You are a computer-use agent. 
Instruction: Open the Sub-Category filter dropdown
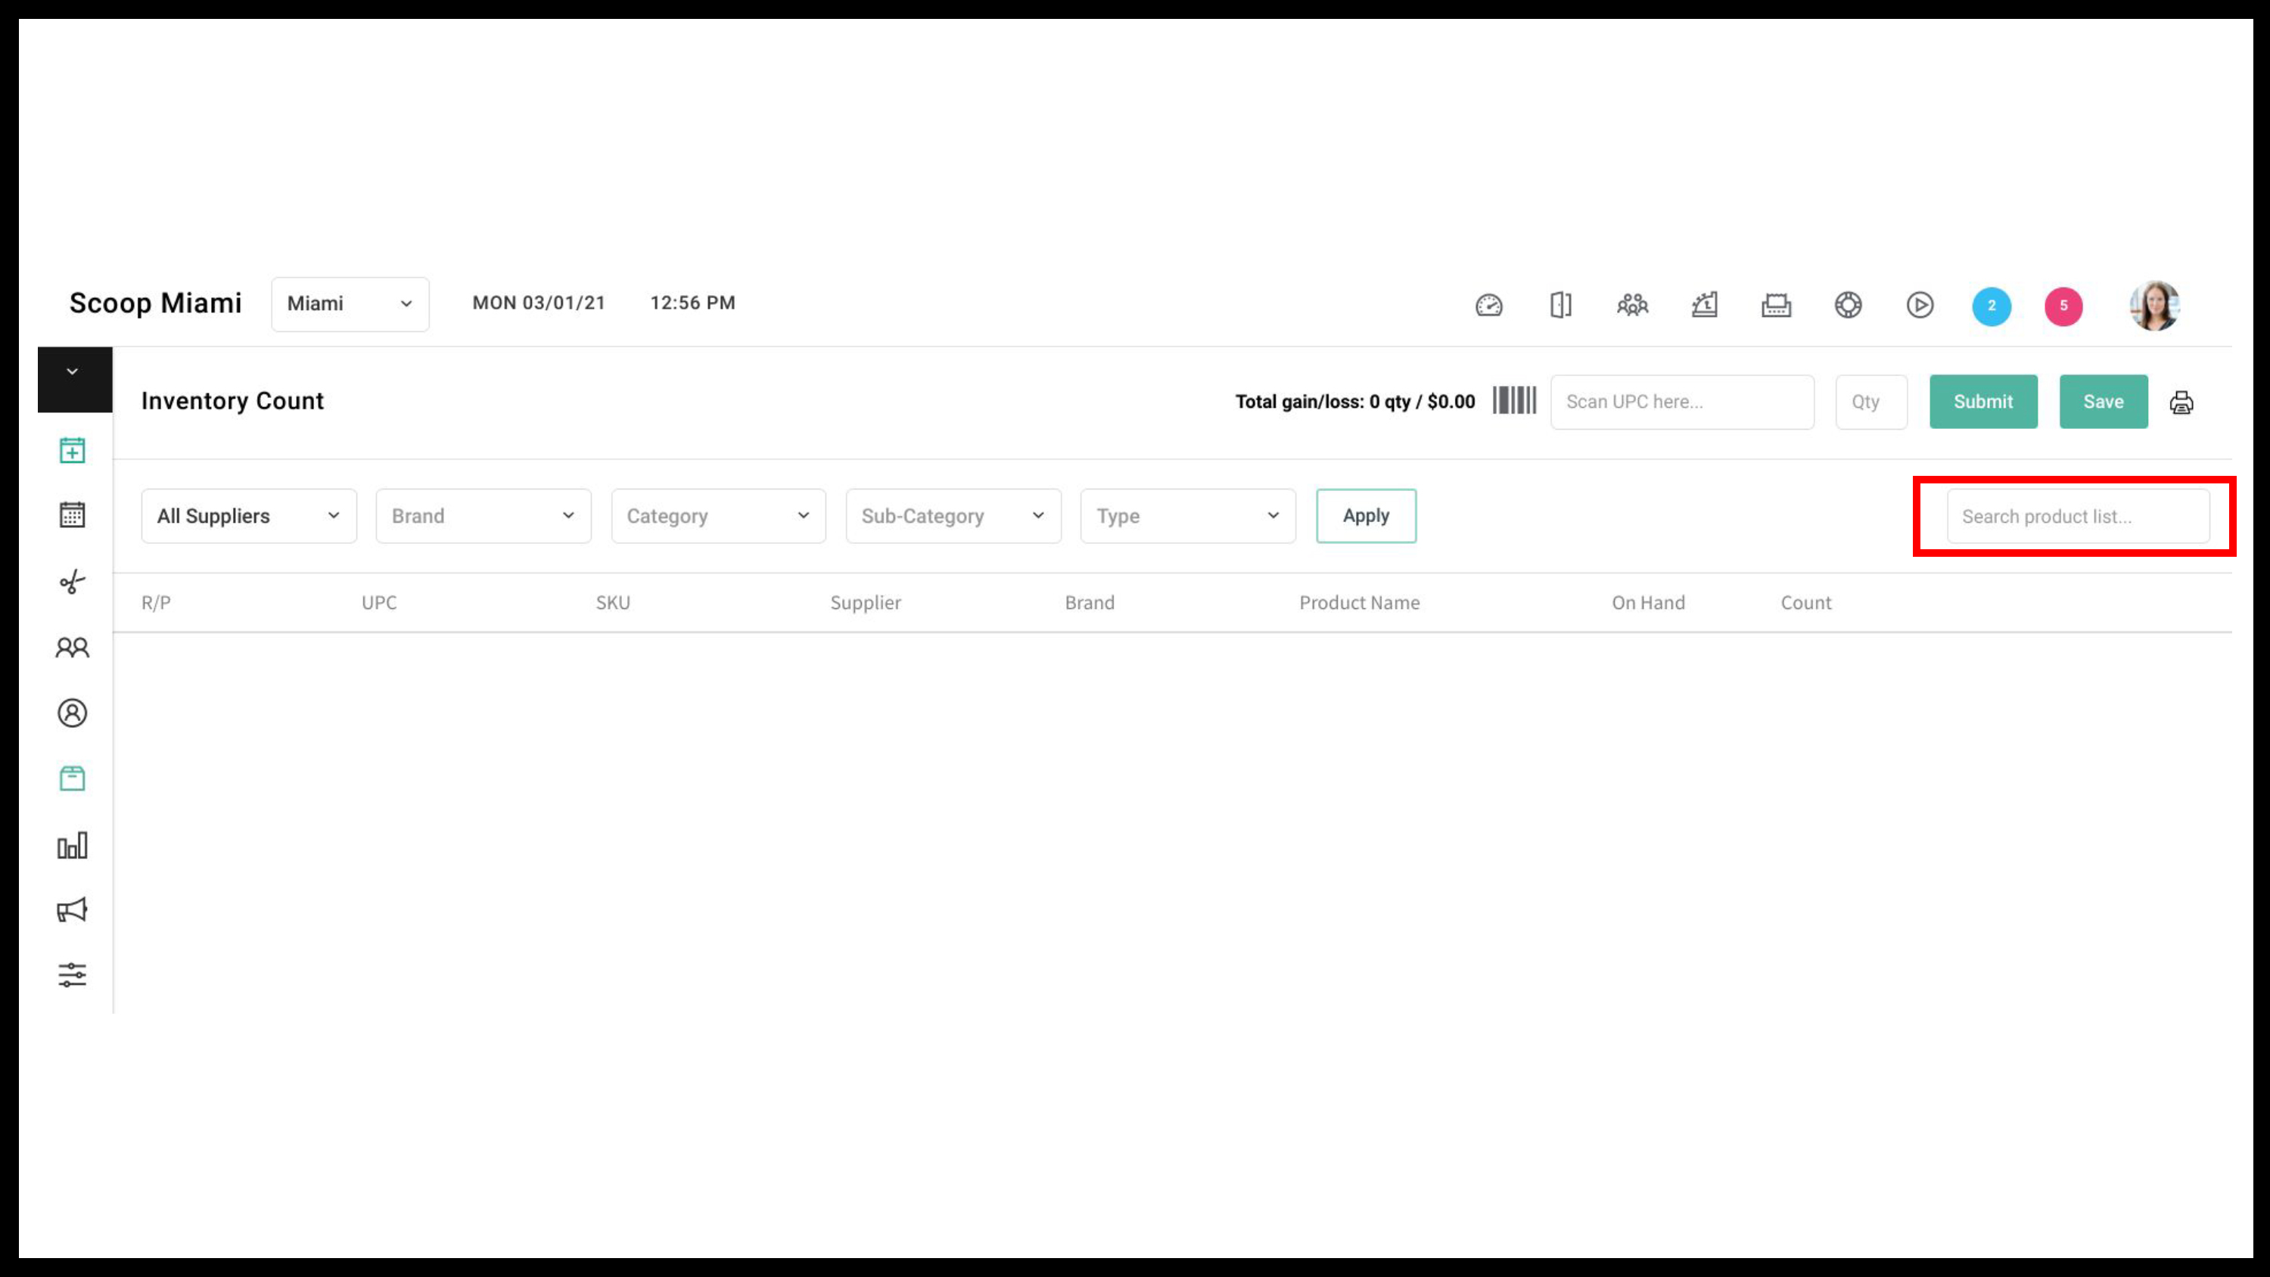[x=953, y=517]
